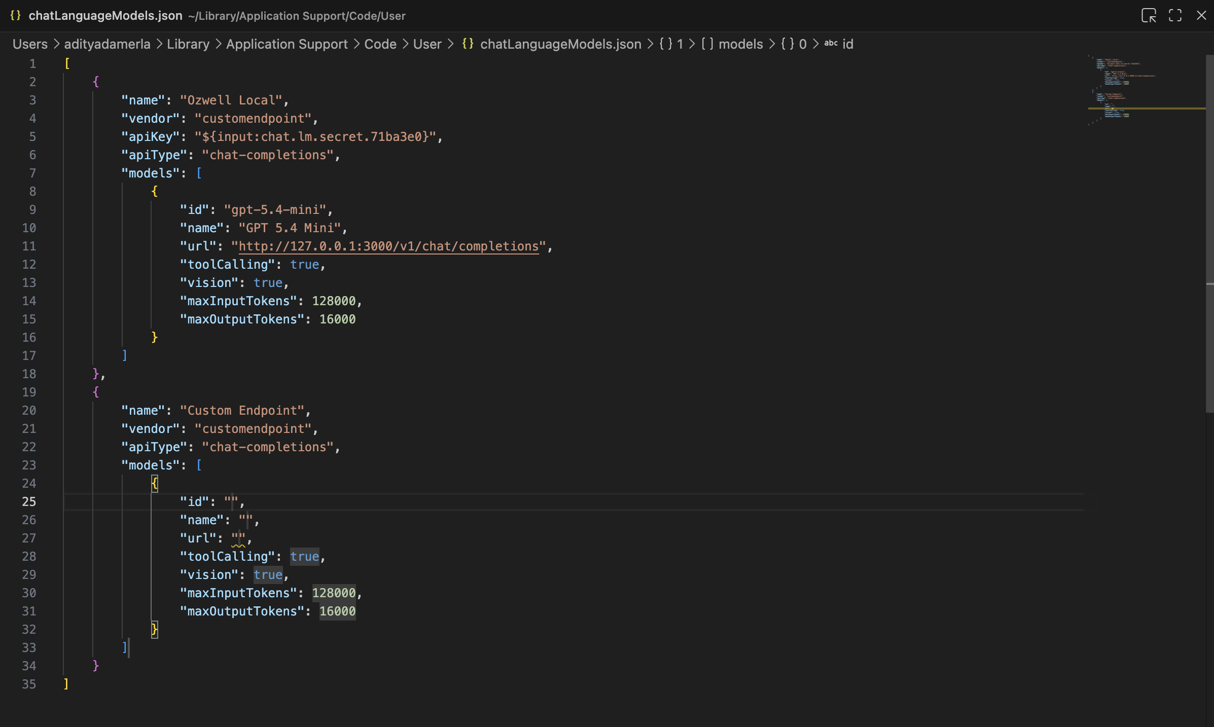Viewport: 1214px width, 727px height.
Task: Click line number 19 in gutter
Action: tap(29, 392)
